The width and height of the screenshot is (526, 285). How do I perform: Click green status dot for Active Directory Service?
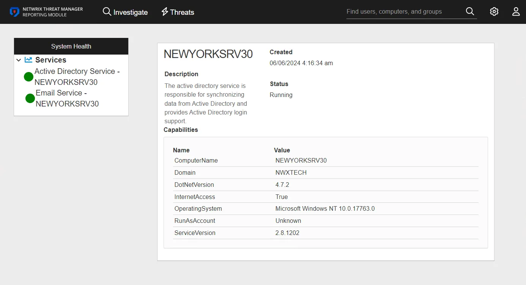pos(29,77)
